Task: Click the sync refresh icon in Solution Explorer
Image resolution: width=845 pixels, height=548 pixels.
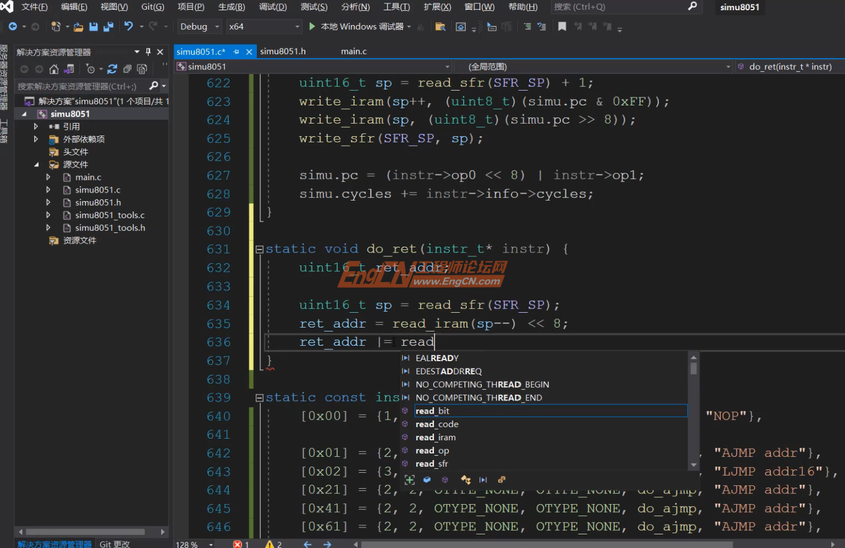Action: tap(112, 69)
